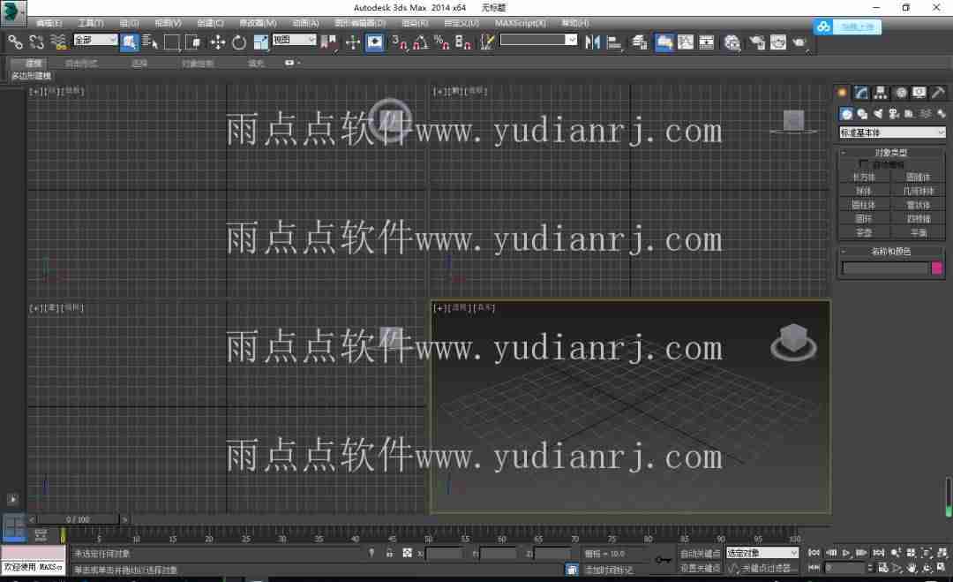Image resolution: width=953 pixels, height=582 pixels.
Task: Click the time slider at 0 / 100
Action: [x=78, y=519]
